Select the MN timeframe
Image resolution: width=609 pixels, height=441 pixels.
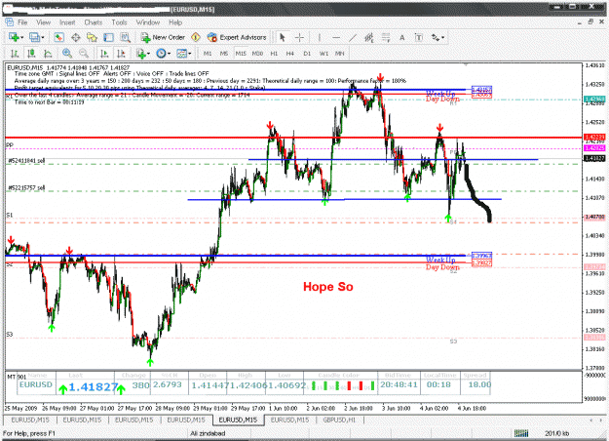pos(340,54)
